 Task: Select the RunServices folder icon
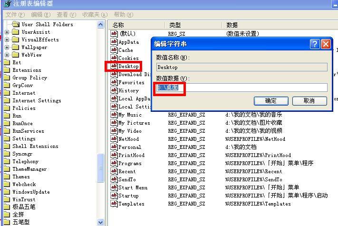7,131
